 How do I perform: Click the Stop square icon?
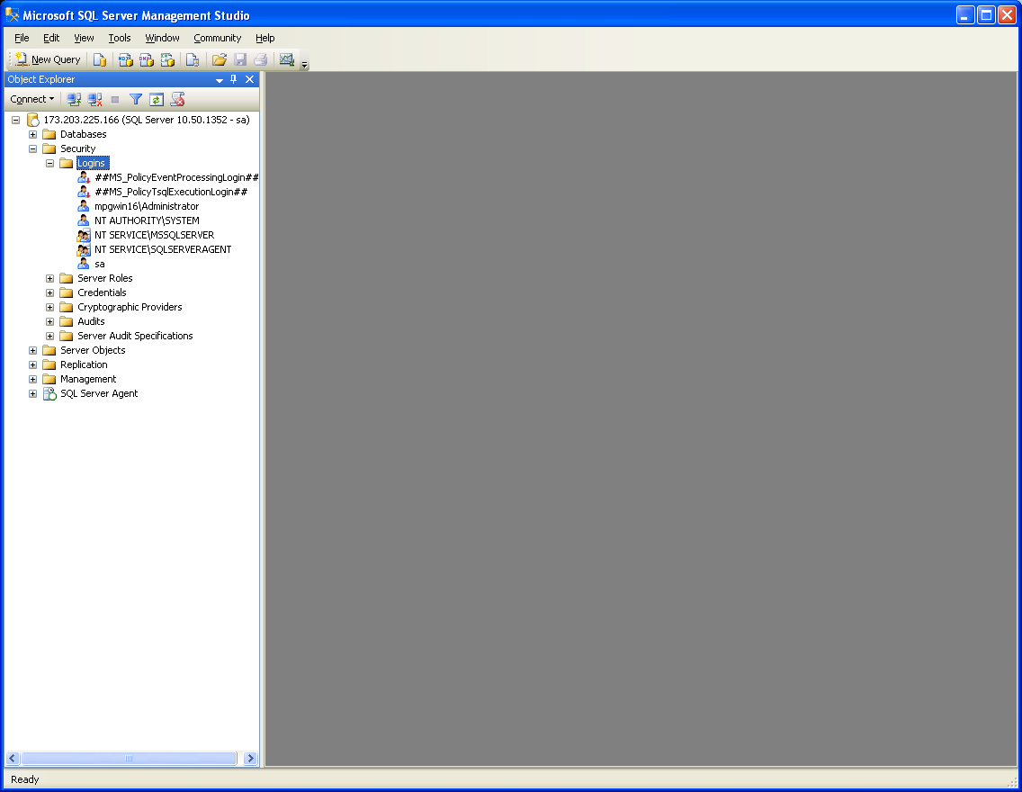[115, 99]
